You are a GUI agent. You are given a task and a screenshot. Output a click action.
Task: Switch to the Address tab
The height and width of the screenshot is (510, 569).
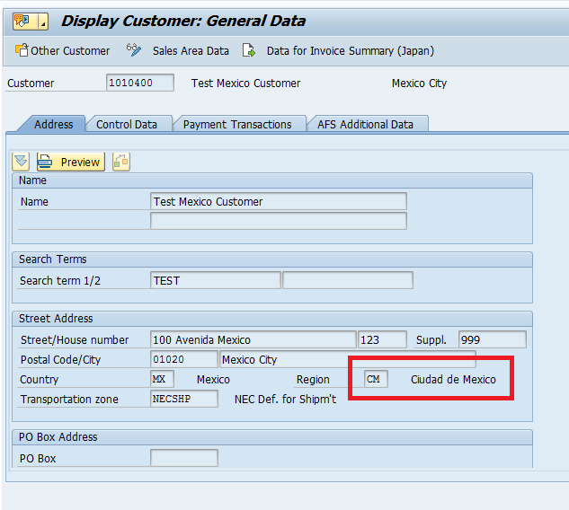[53, 125]
